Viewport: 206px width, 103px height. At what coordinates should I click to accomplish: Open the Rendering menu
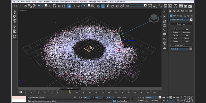pyautogui.click(x=75, y=2)
